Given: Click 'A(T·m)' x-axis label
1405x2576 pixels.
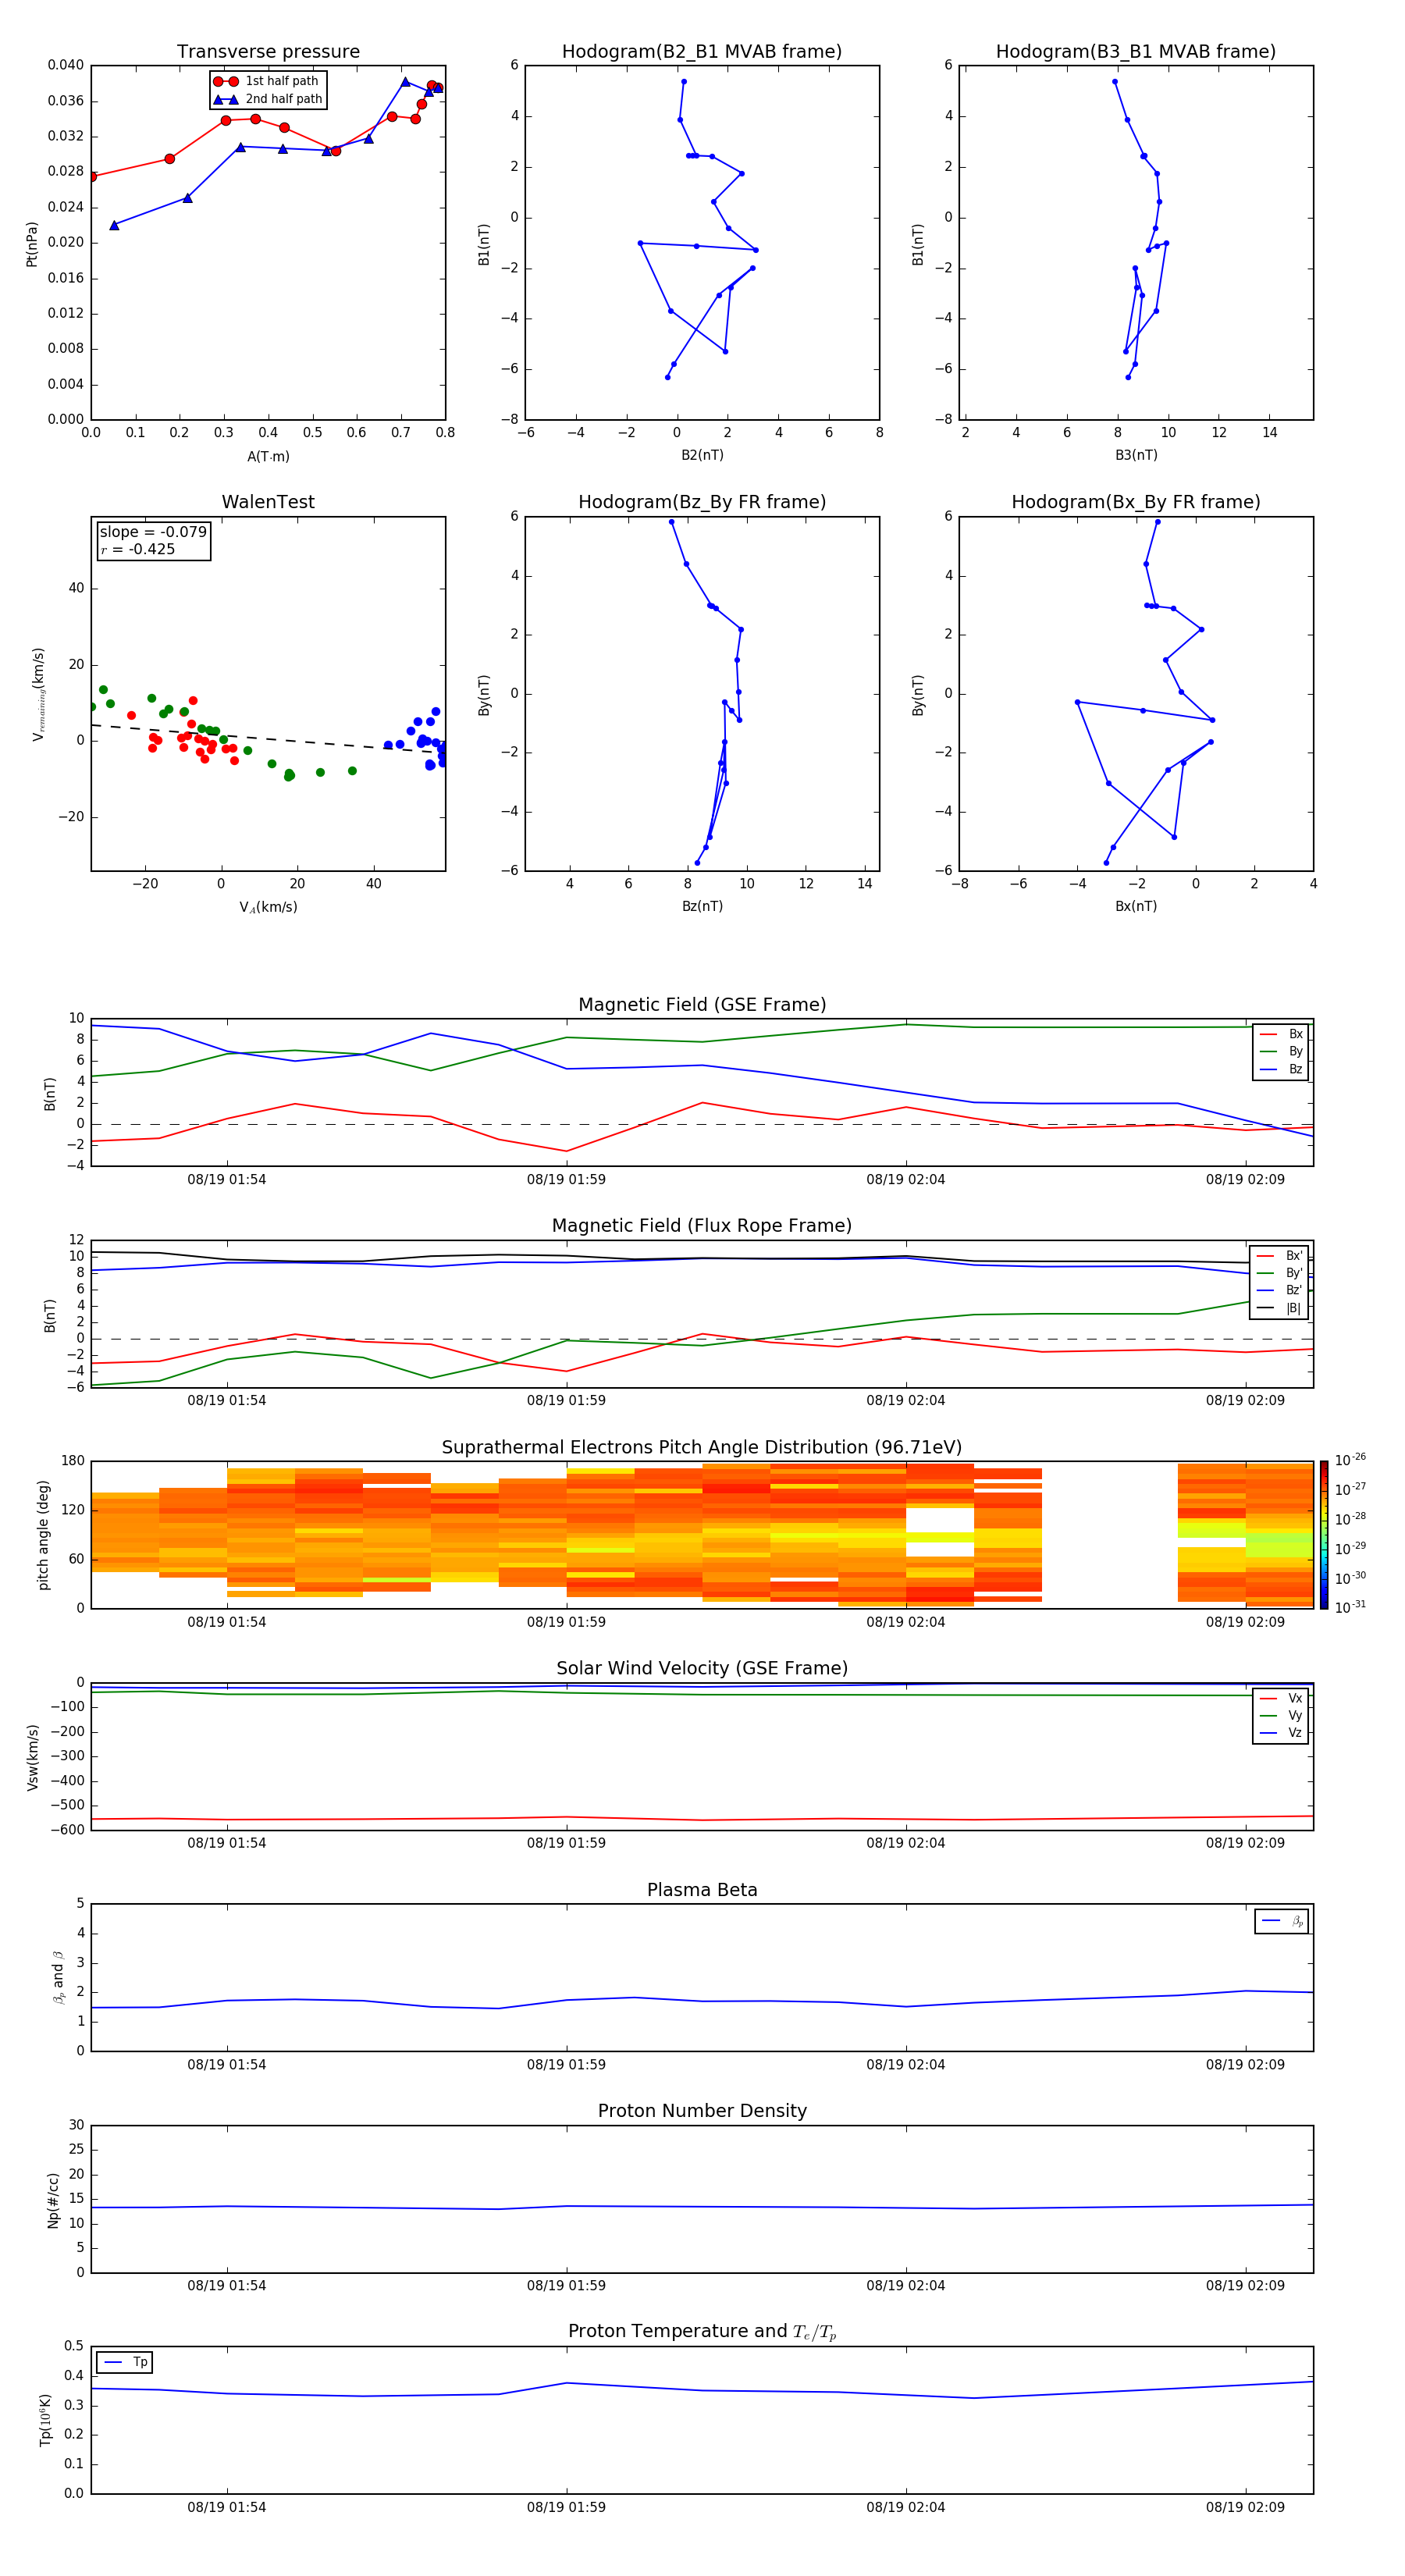Looking at the screenshot, I should (268, 457).
